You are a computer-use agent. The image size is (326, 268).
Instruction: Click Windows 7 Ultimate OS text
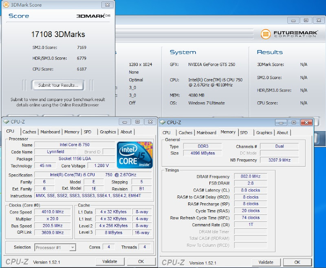coord(207,103)
